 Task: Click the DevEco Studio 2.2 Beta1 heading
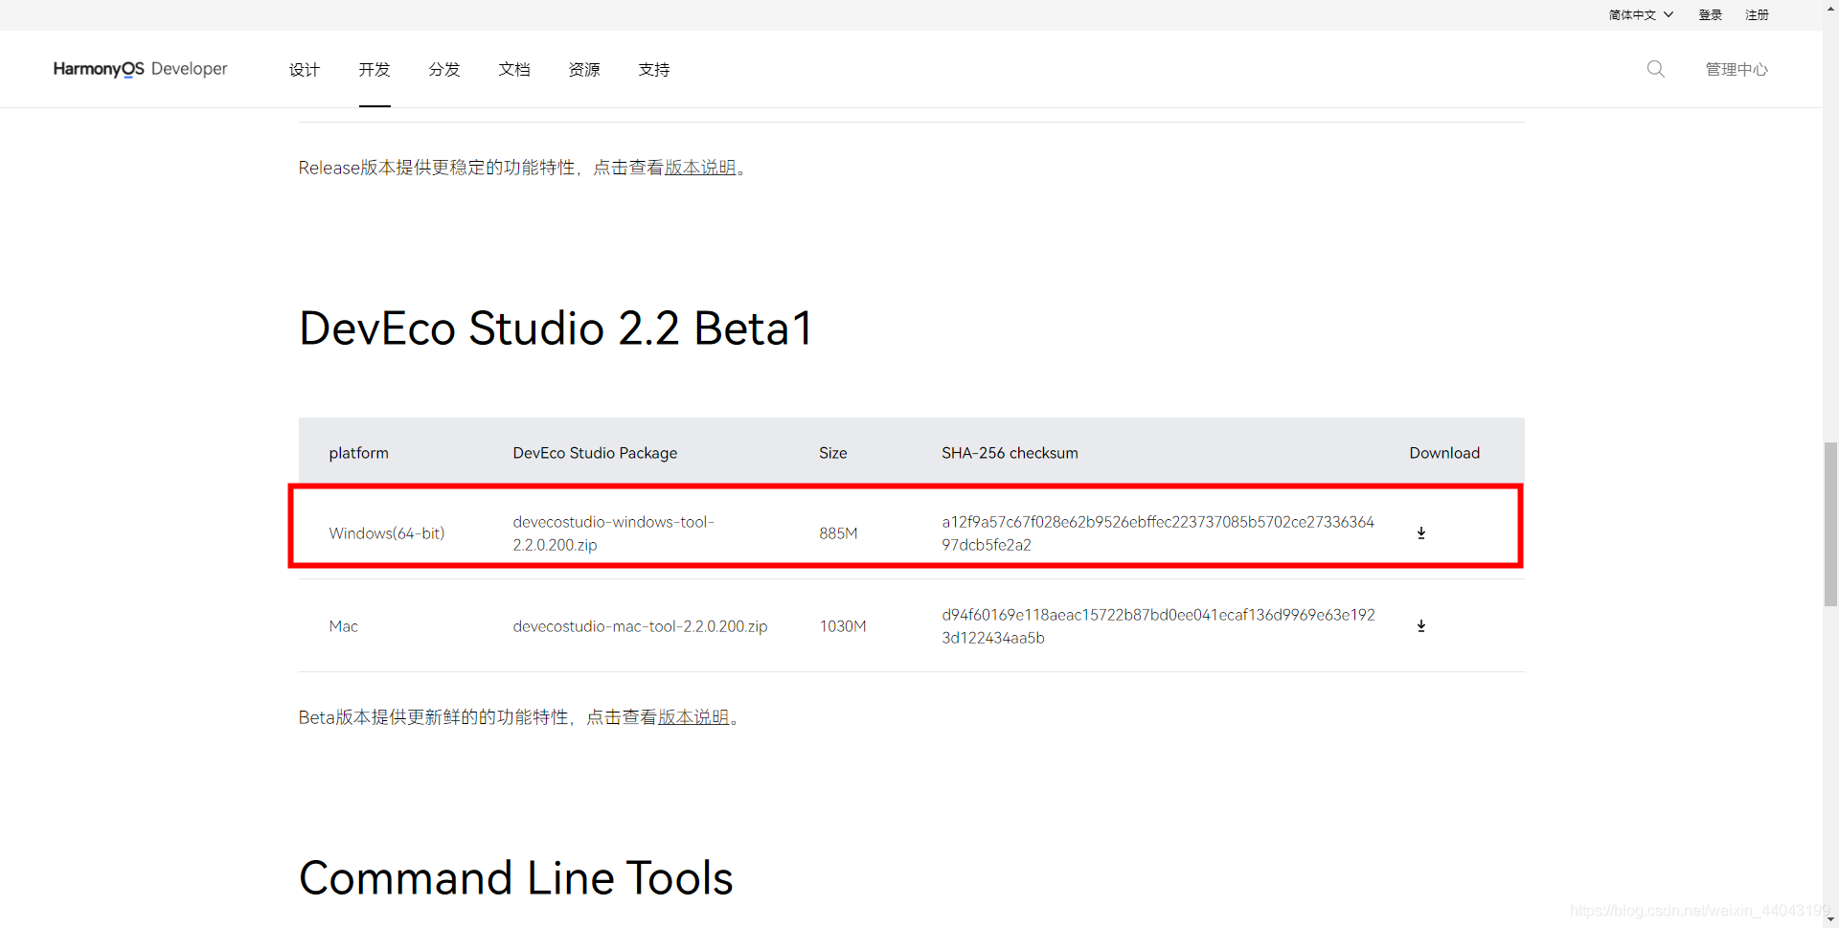click(556, 328)
